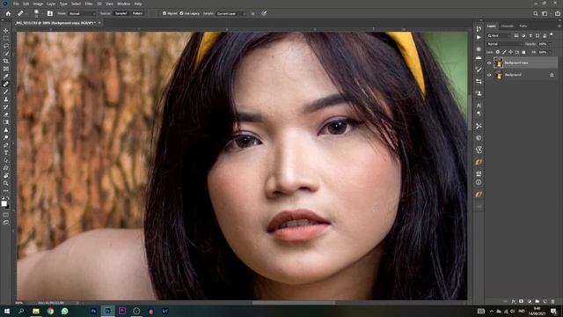Toggle lock image pixels brush icon

504,52
